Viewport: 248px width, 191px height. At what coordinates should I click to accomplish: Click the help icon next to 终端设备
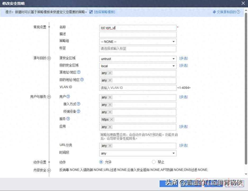click(78, 112)
